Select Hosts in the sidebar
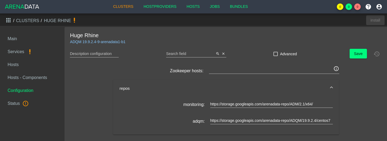387x141 pixels. [x=13, y=65]
